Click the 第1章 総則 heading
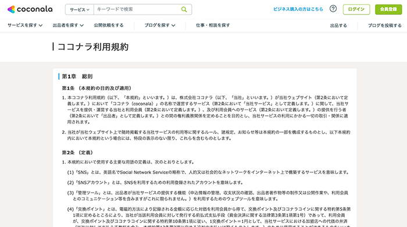Viewport: 407px width, 227px height. tap(77, 76)
